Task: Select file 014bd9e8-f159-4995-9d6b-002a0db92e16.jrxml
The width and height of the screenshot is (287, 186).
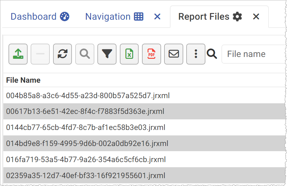Action: (144, 143)
